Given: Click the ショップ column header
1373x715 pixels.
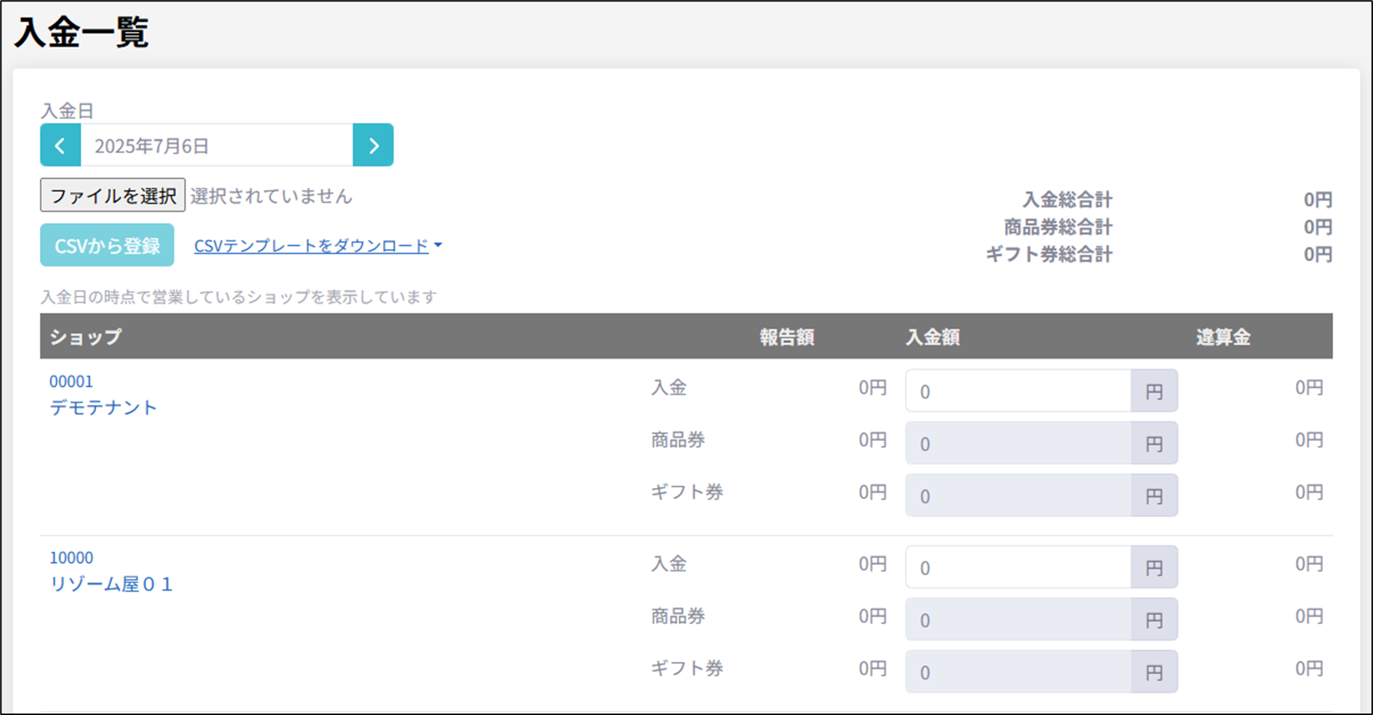Looking at the screenshot, I should point(86,337).
